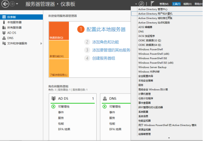203x141 pixels.
Task: Click the 了解详细信息(L) tile
Action: pyautogui.click(x=59, y=68)
